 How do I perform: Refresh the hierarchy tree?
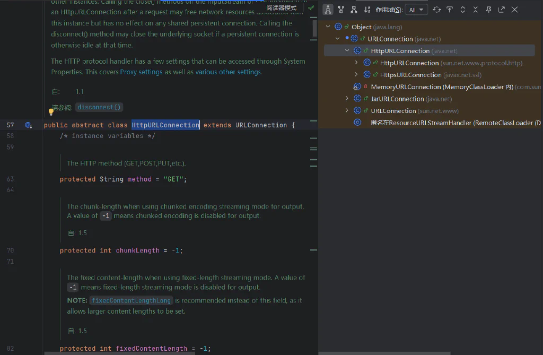click(x=437, y=10)
